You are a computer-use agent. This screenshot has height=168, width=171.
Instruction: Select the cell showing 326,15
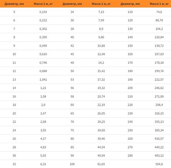point(159,113)
